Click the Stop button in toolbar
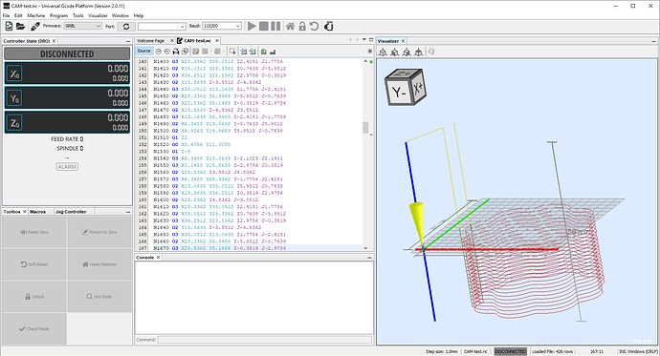 point(263,26)
